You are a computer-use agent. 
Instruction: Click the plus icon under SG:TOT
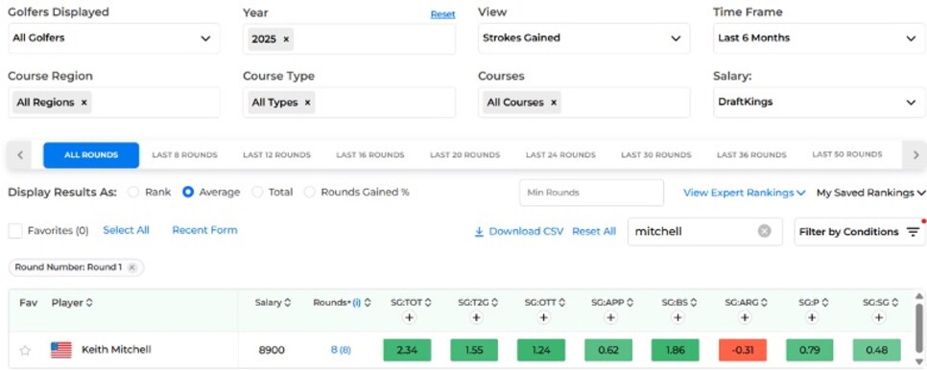coord(409,318)
